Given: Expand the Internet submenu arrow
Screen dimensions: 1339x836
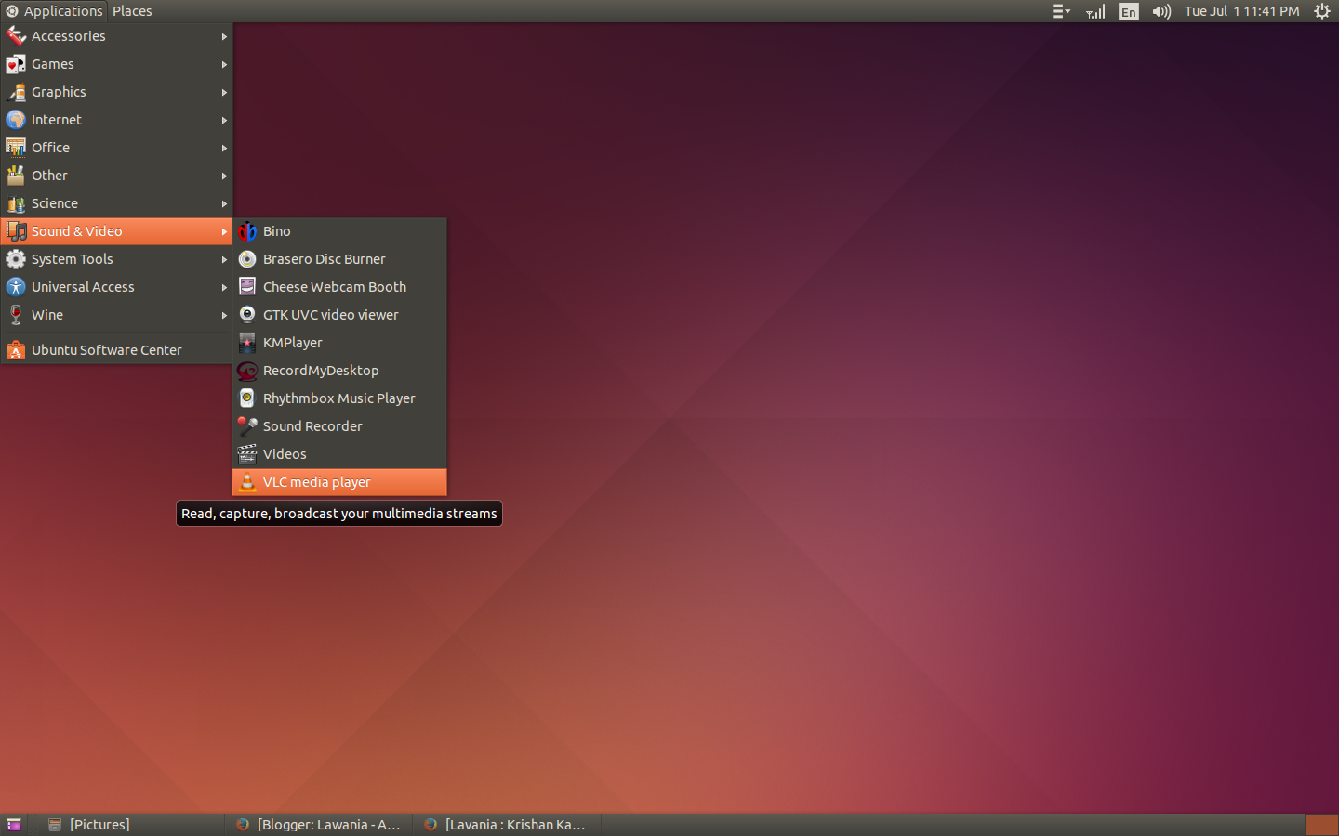Looking at the screenshot, I should [224, 120].
